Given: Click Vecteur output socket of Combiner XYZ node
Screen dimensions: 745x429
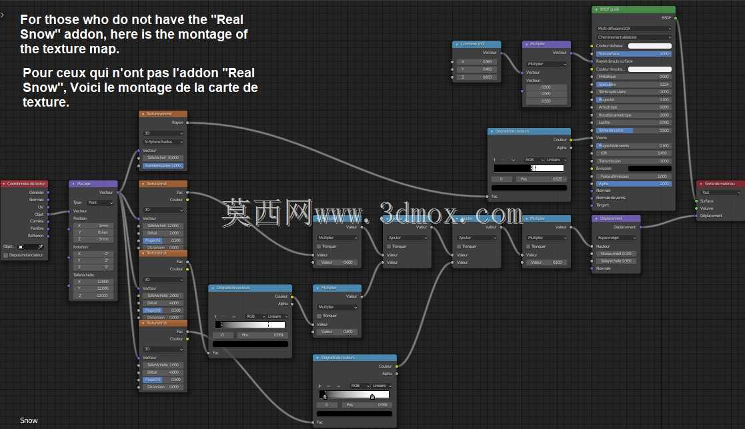Looking at the screenshot, I should 501,53.
